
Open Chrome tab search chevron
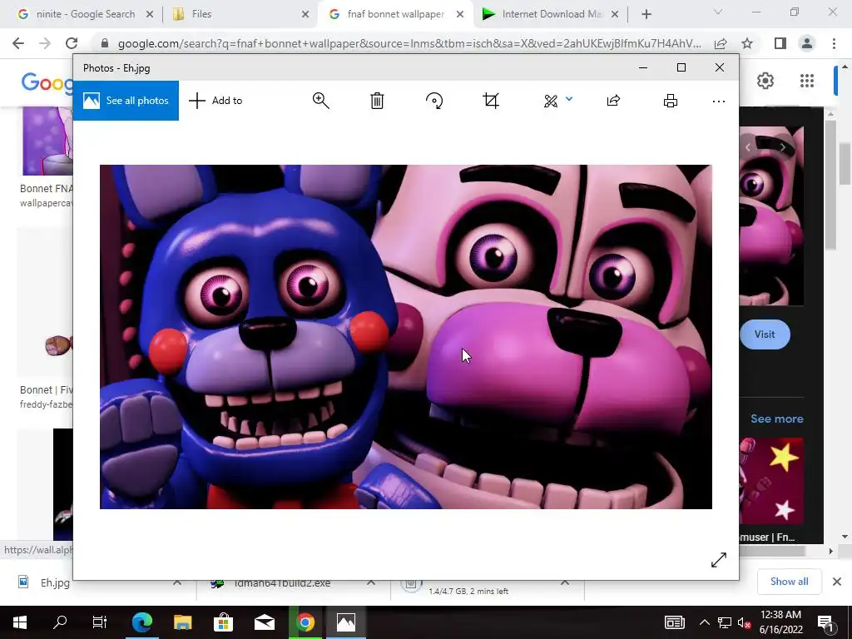pos(718,12)
